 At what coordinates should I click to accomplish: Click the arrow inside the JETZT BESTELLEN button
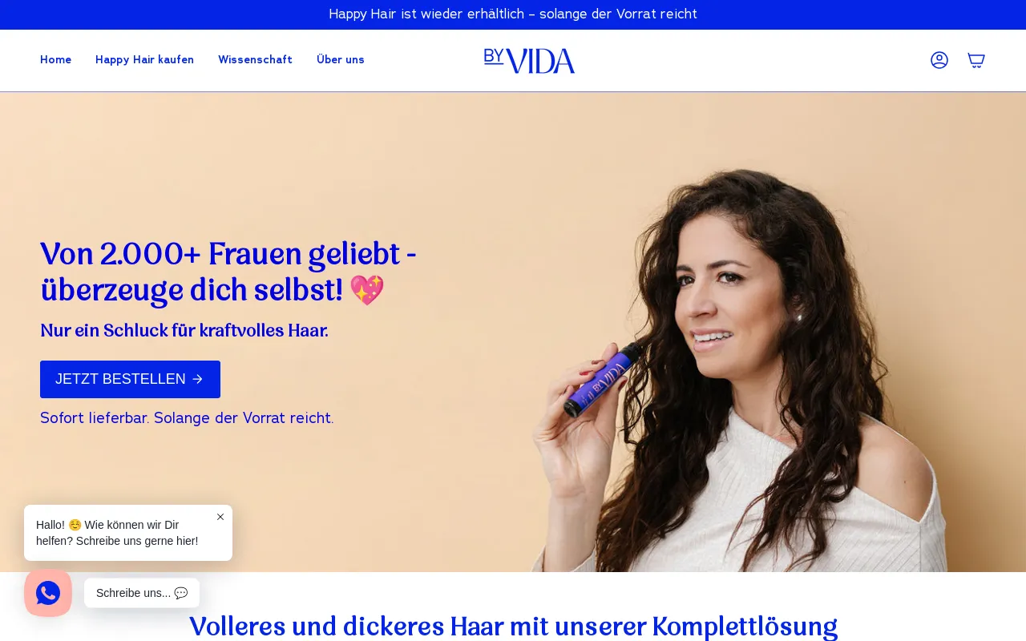(198, 379)
